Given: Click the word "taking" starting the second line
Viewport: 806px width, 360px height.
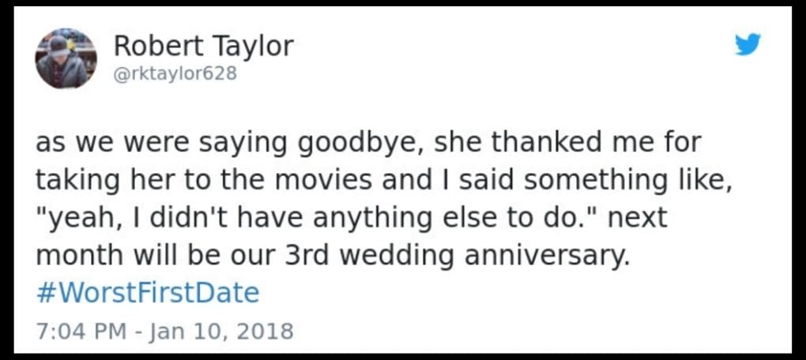Looking at the screenshot, I should [73, 181].
